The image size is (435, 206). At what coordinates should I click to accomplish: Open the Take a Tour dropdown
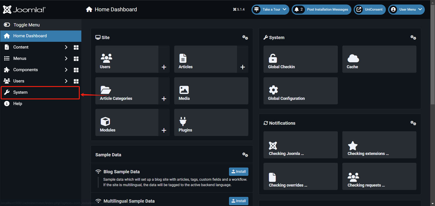(270, 9)
